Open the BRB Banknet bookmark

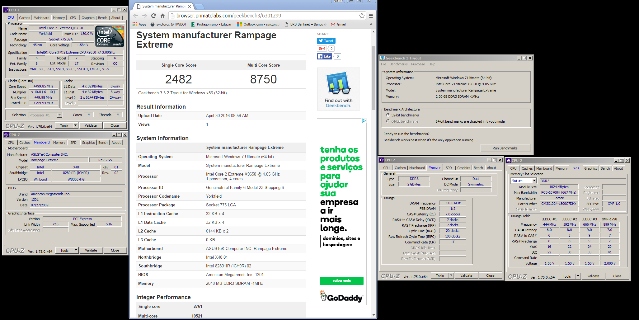click(x=305, y=24)
